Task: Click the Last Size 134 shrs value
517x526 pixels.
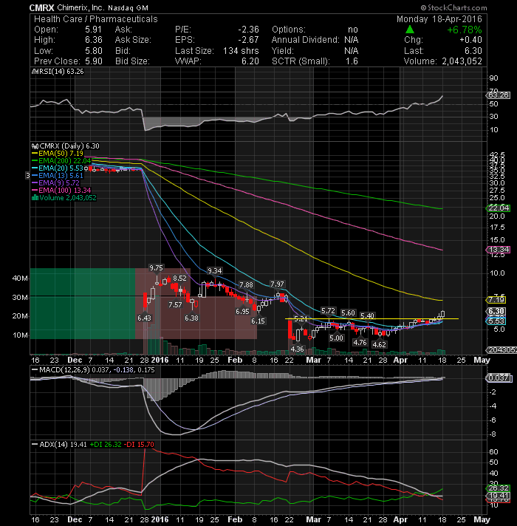Action: (241, 51)
